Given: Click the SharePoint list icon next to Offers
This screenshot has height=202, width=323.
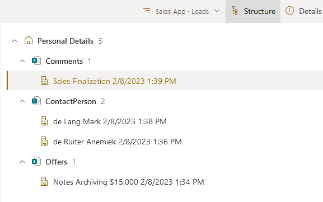Looking at the screenshot, I should (x=36, y=162).
